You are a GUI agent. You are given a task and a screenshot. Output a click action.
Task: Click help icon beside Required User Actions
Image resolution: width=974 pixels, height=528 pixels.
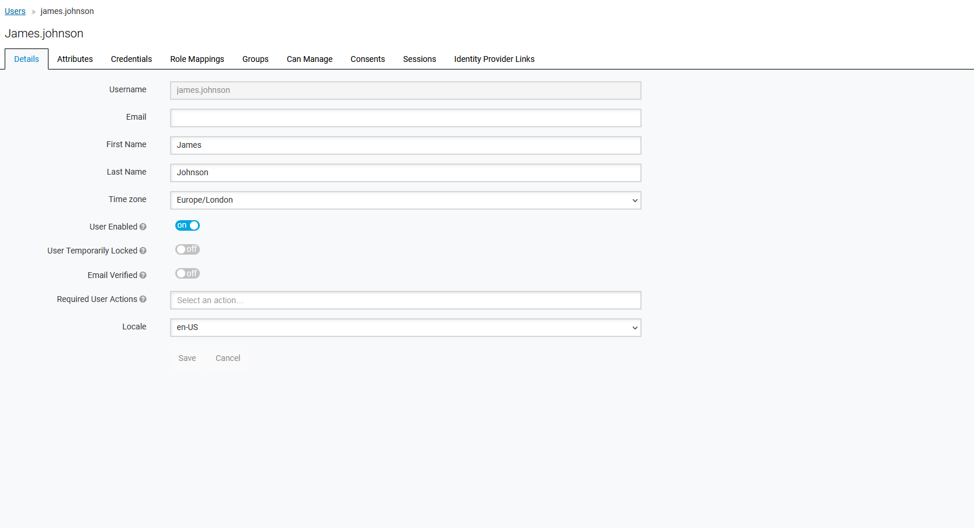click(x=143, y=299)
